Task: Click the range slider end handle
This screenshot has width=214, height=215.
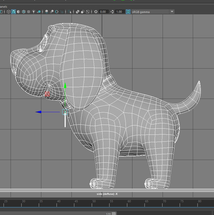Action: [x=114, y=214]
